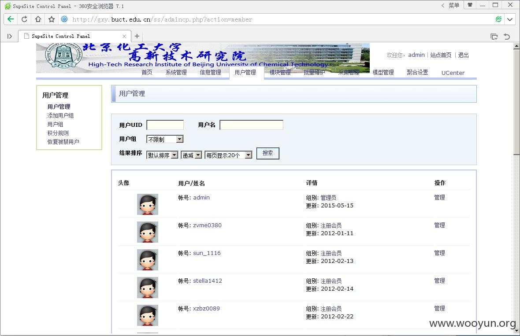520x336 pixels.
Task: Open the 系统管理 navigation item
Action: (176, 72)
